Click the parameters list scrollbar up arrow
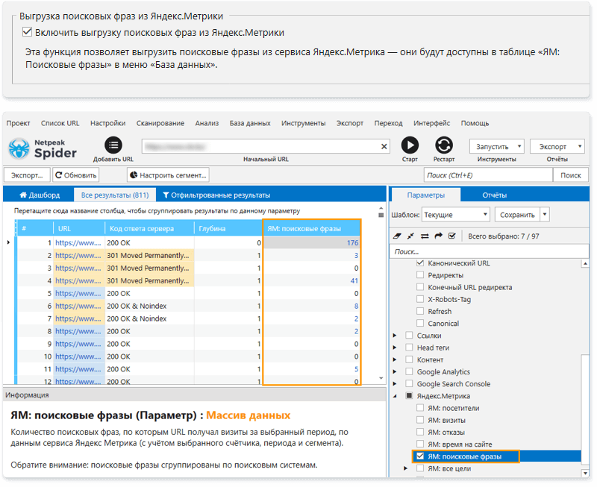This screenshot has width=597, height=487. 585,263
